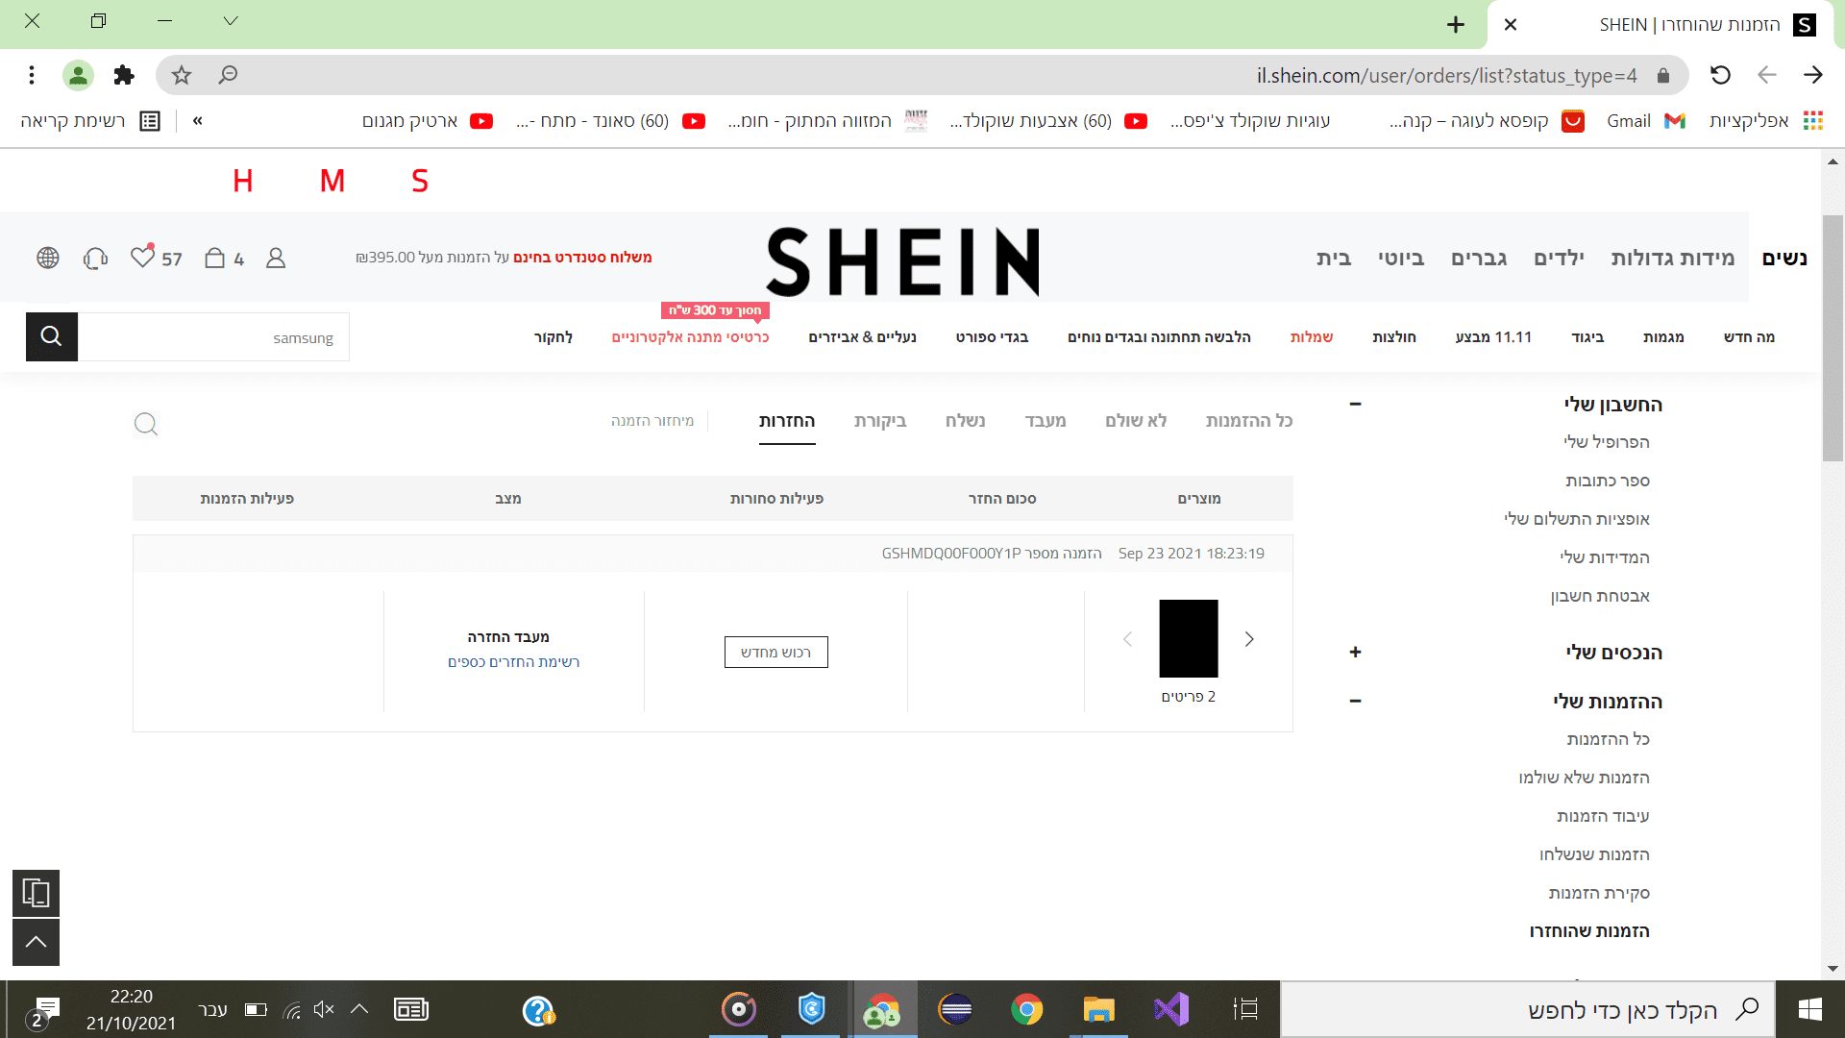Open the wishlist heart icon showing 57
1845x1038 pixels.
142,257
